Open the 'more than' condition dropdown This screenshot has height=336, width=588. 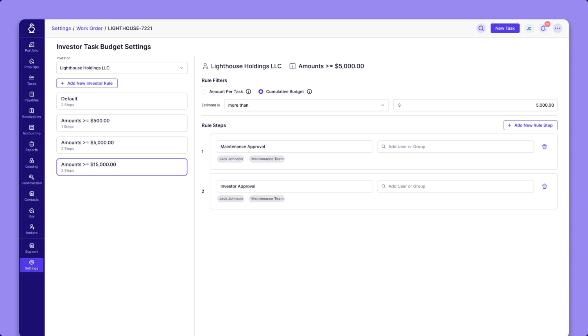tap(307, 105)
